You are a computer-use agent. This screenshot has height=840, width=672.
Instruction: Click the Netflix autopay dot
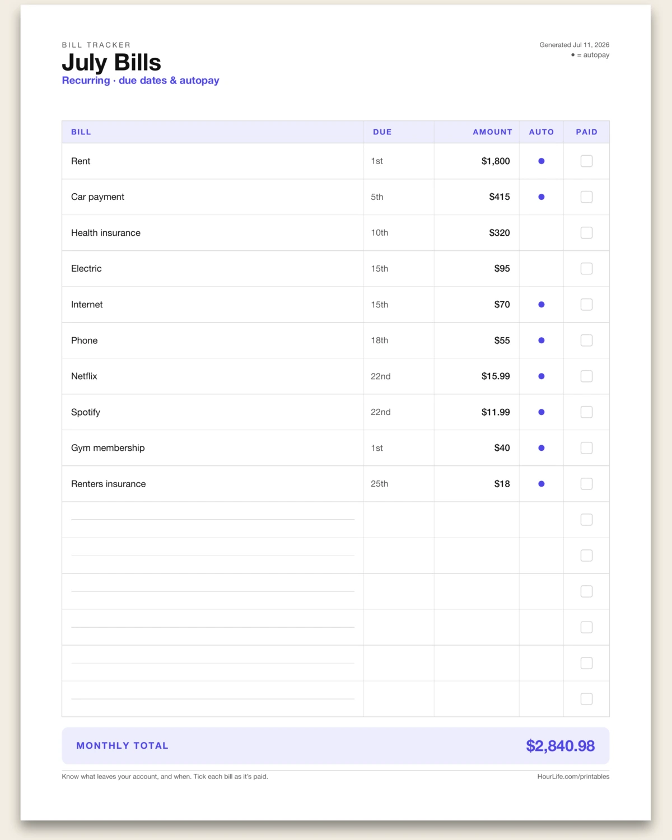542,376
